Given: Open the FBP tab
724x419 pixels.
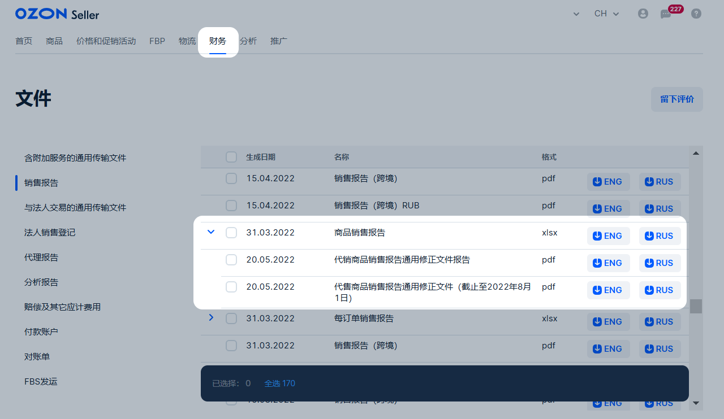Looking at the screenshot, I should 157,41.
